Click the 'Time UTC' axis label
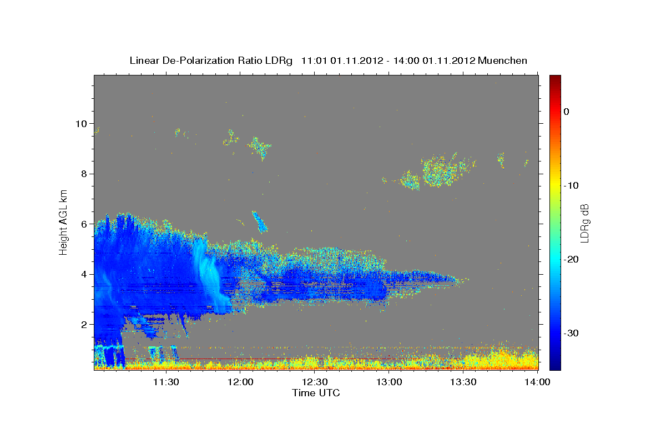Image resolution: width=666 pixels, height=444 pixels. (316, 393)
